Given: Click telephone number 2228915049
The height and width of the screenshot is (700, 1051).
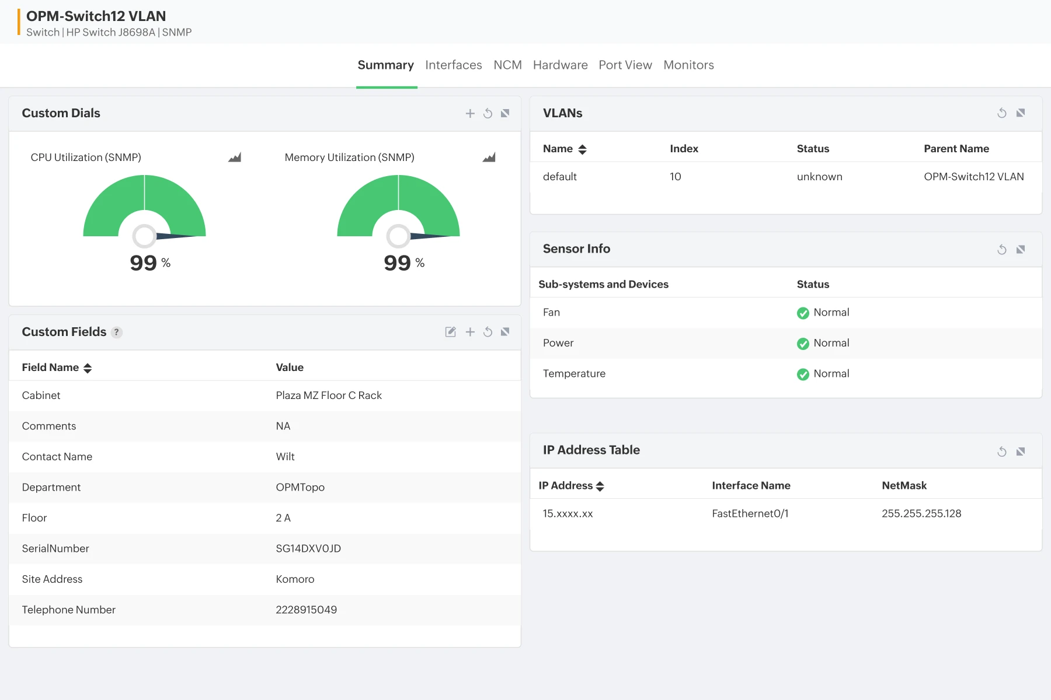Looking at the screenshot, I should pyautogui.click(x=307, y=610).
